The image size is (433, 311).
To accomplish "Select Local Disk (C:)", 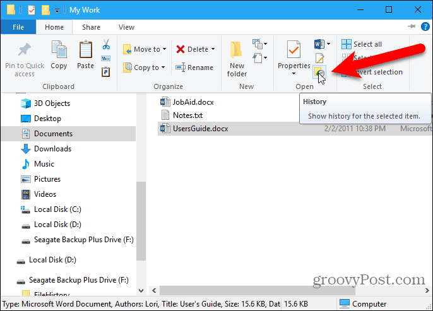I will 51,209.
